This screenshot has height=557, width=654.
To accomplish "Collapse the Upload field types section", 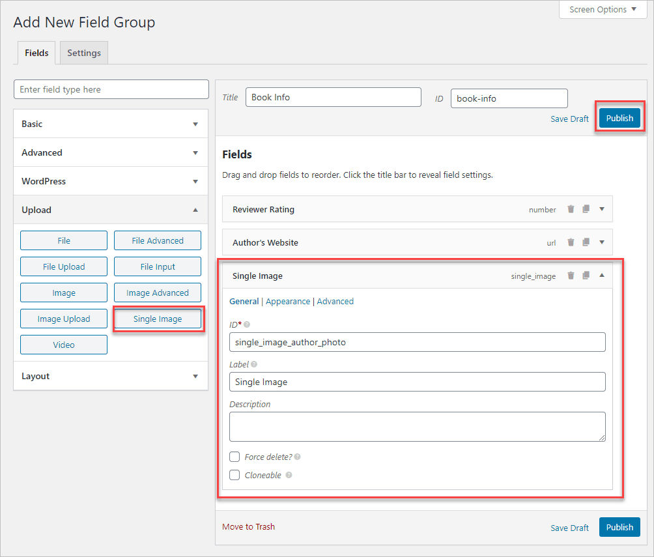I will (110, 210).
